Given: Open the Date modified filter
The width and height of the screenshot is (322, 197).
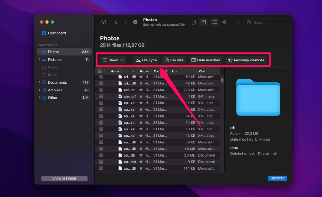Looking at the screenshot, I should coord(206,60).
